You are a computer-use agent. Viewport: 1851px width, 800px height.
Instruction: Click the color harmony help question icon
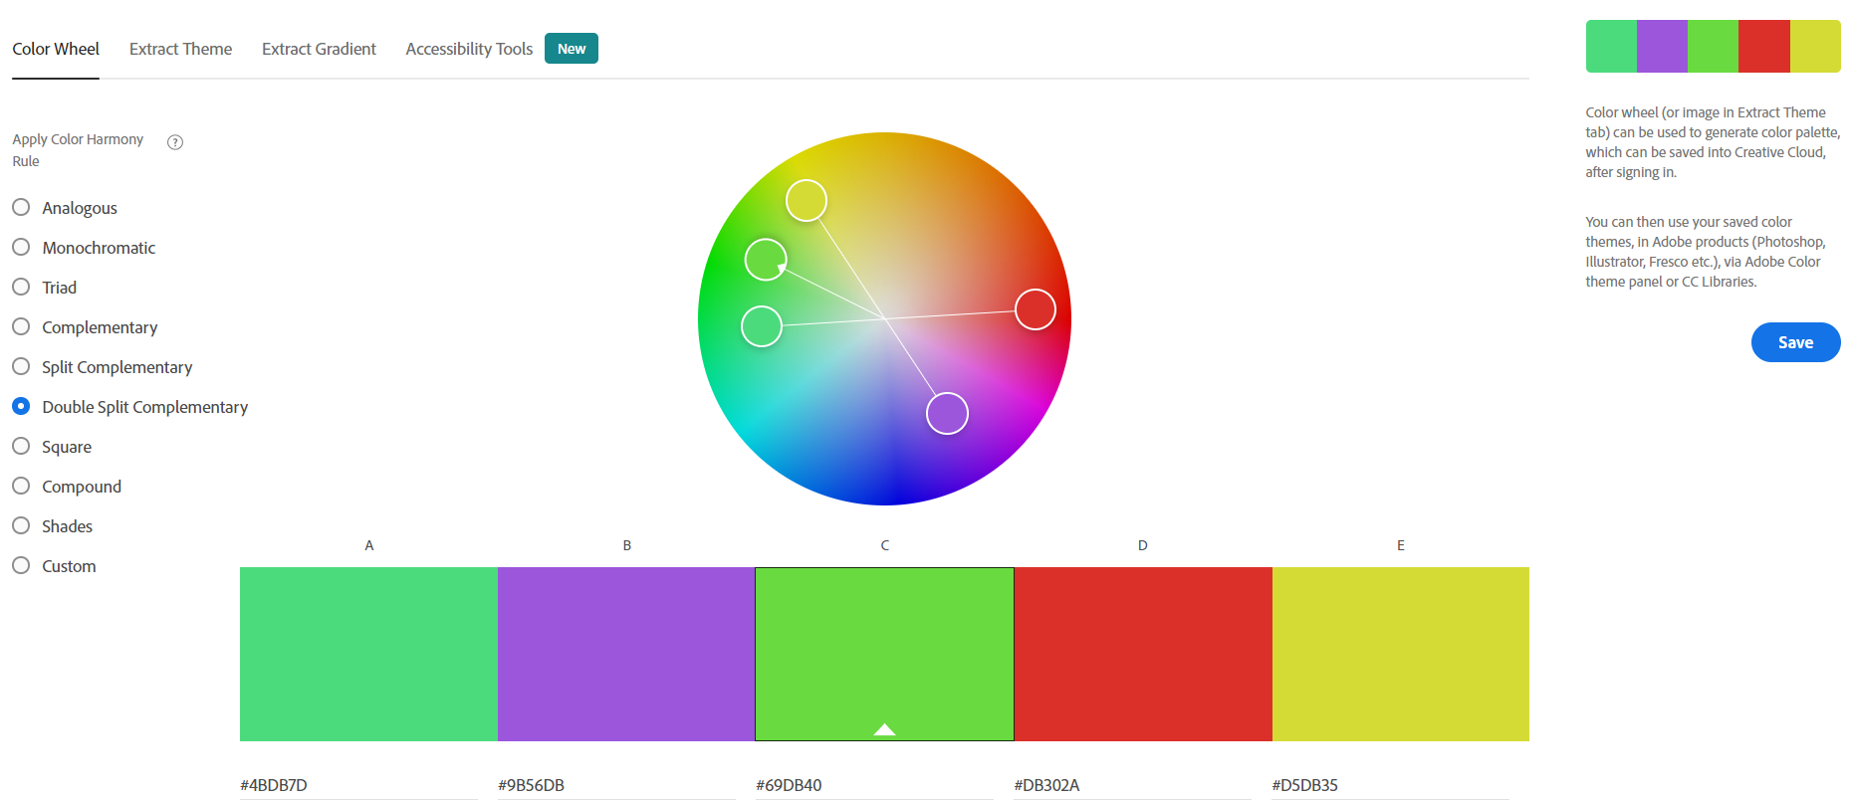click(175, 142)
